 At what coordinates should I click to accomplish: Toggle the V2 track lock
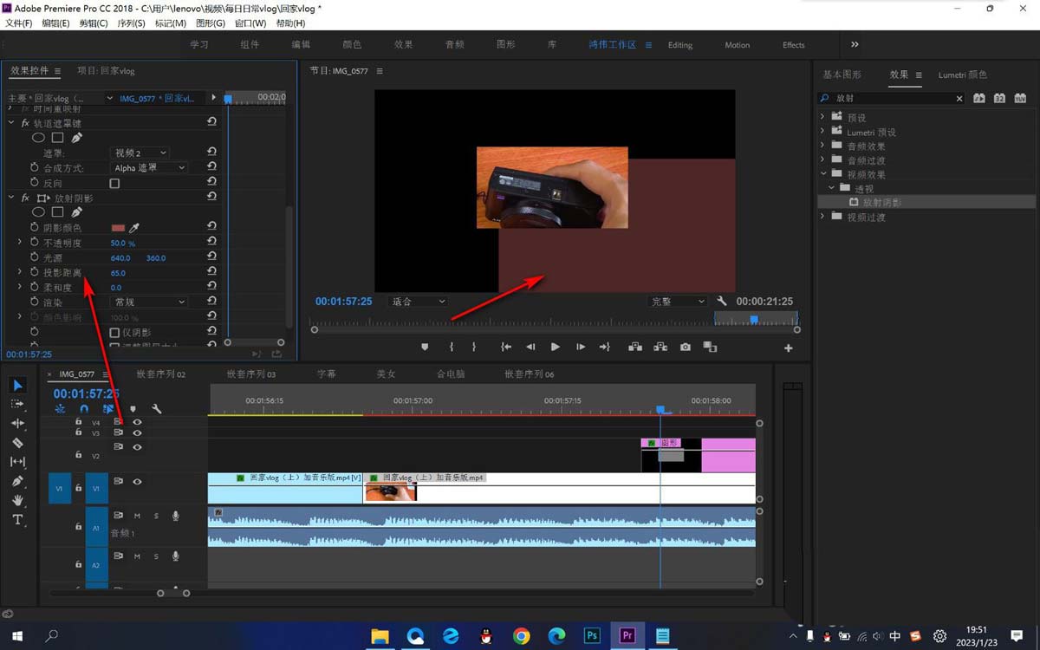pos(78,455)
